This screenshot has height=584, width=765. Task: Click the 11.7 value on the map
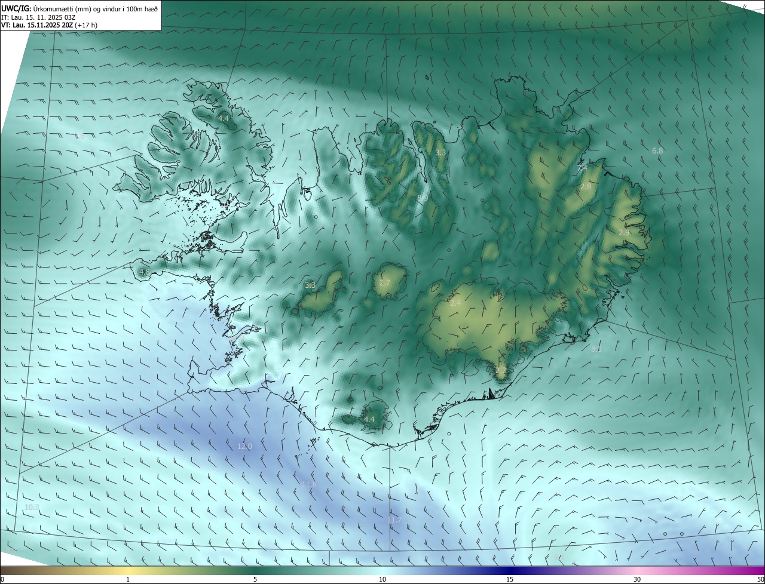pos(394,520)
